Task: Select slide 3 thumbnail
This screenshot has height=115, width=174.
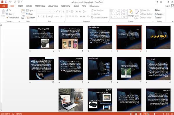Action: pos(100,37)
